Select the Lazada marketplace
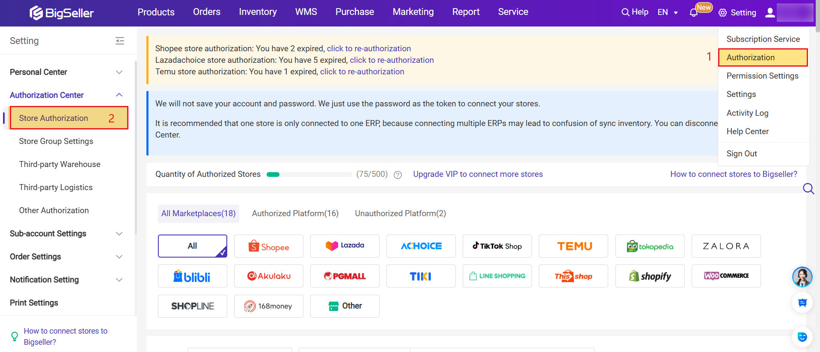820x352 pixels. coord(345,246)
